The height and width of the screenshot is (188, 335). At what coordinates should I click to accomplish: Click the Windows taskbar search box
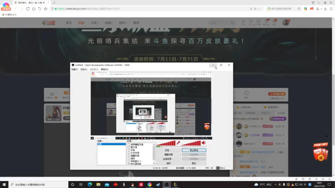(39, 184)
